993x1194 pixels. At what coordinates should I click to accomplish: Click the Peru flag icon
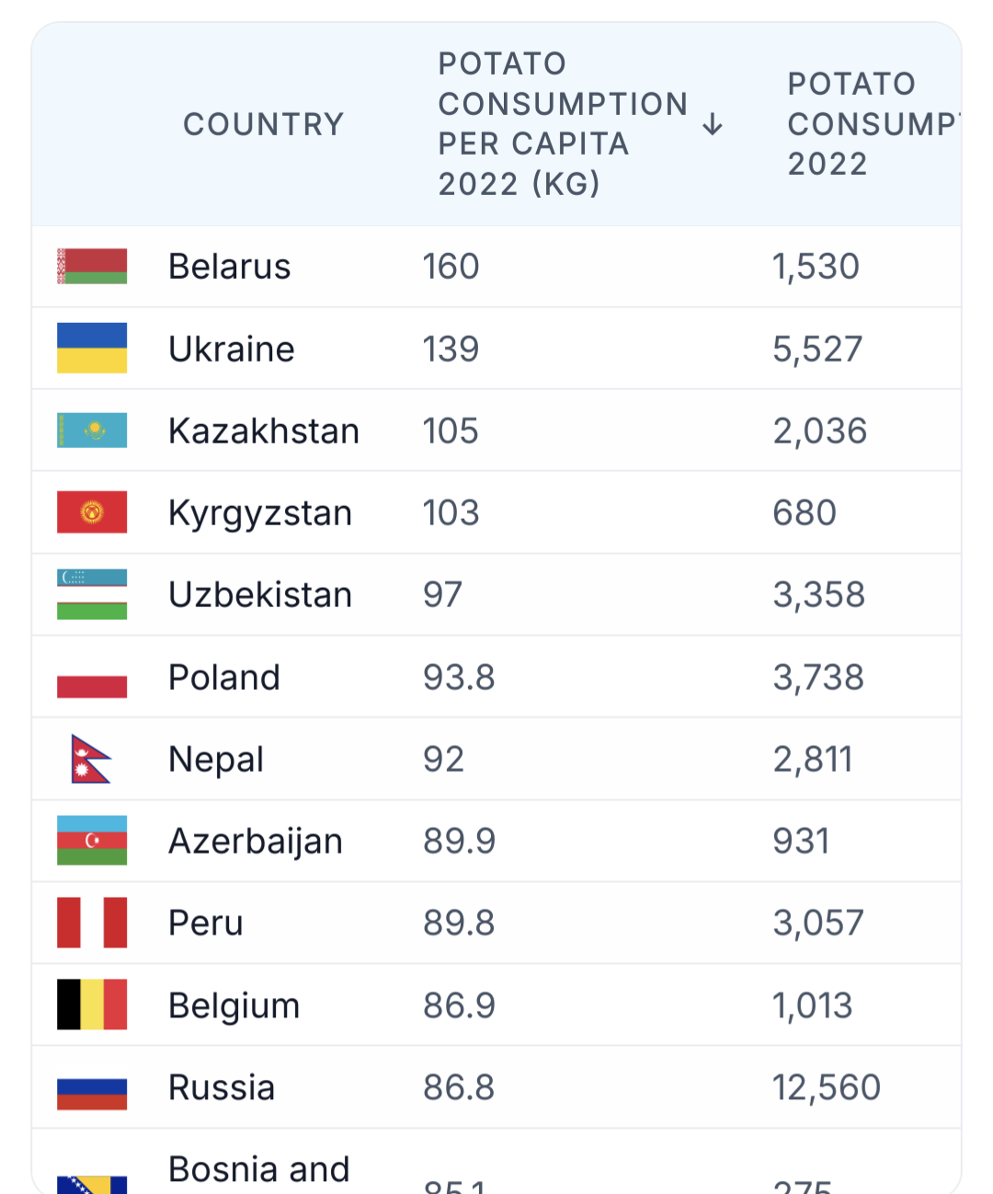[92, 923]
